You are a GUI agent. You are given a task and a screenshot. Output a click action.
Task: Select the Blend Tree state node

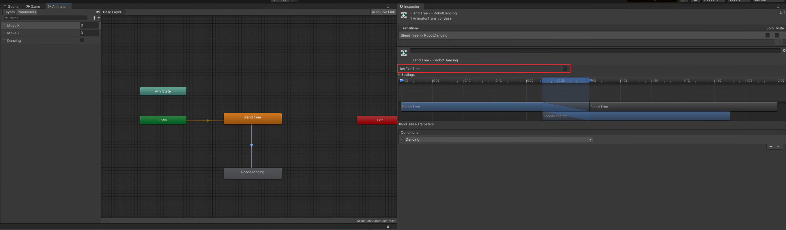click(253, 118)
